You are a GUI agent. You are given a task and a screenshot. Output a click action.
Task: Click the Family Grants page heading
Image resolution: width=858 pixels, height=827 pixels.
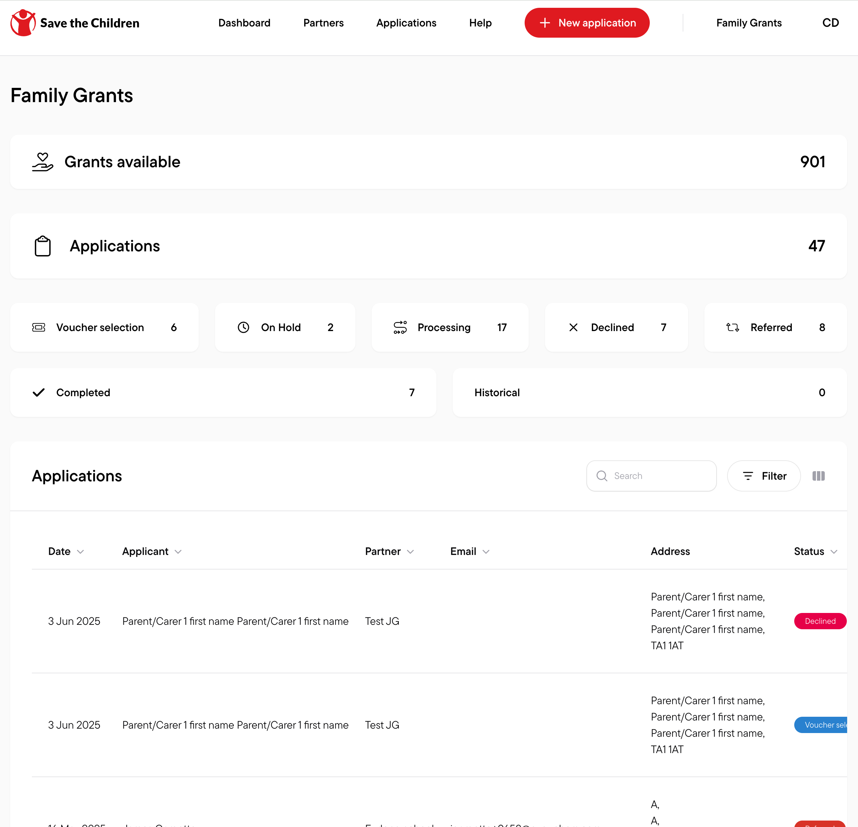point(72,95)
